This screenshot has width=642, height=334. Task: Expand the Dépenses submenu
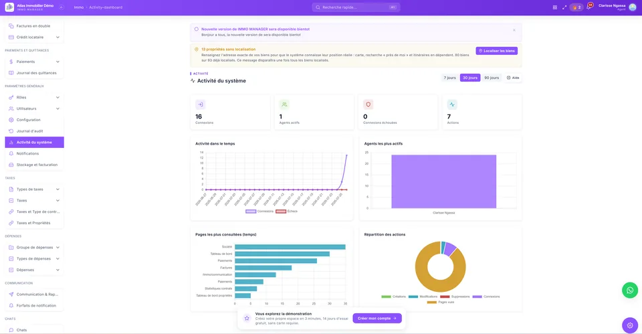pos(34,270)
